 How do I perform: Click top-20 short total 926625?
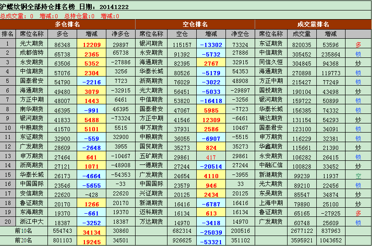click(182, 241)
